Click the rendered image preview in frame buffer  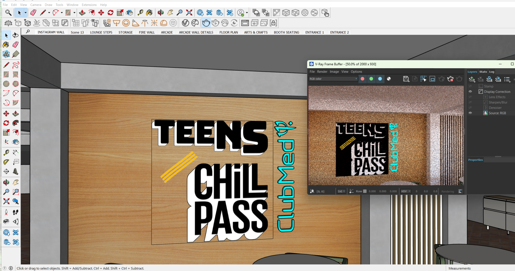(x=386, y=135)
